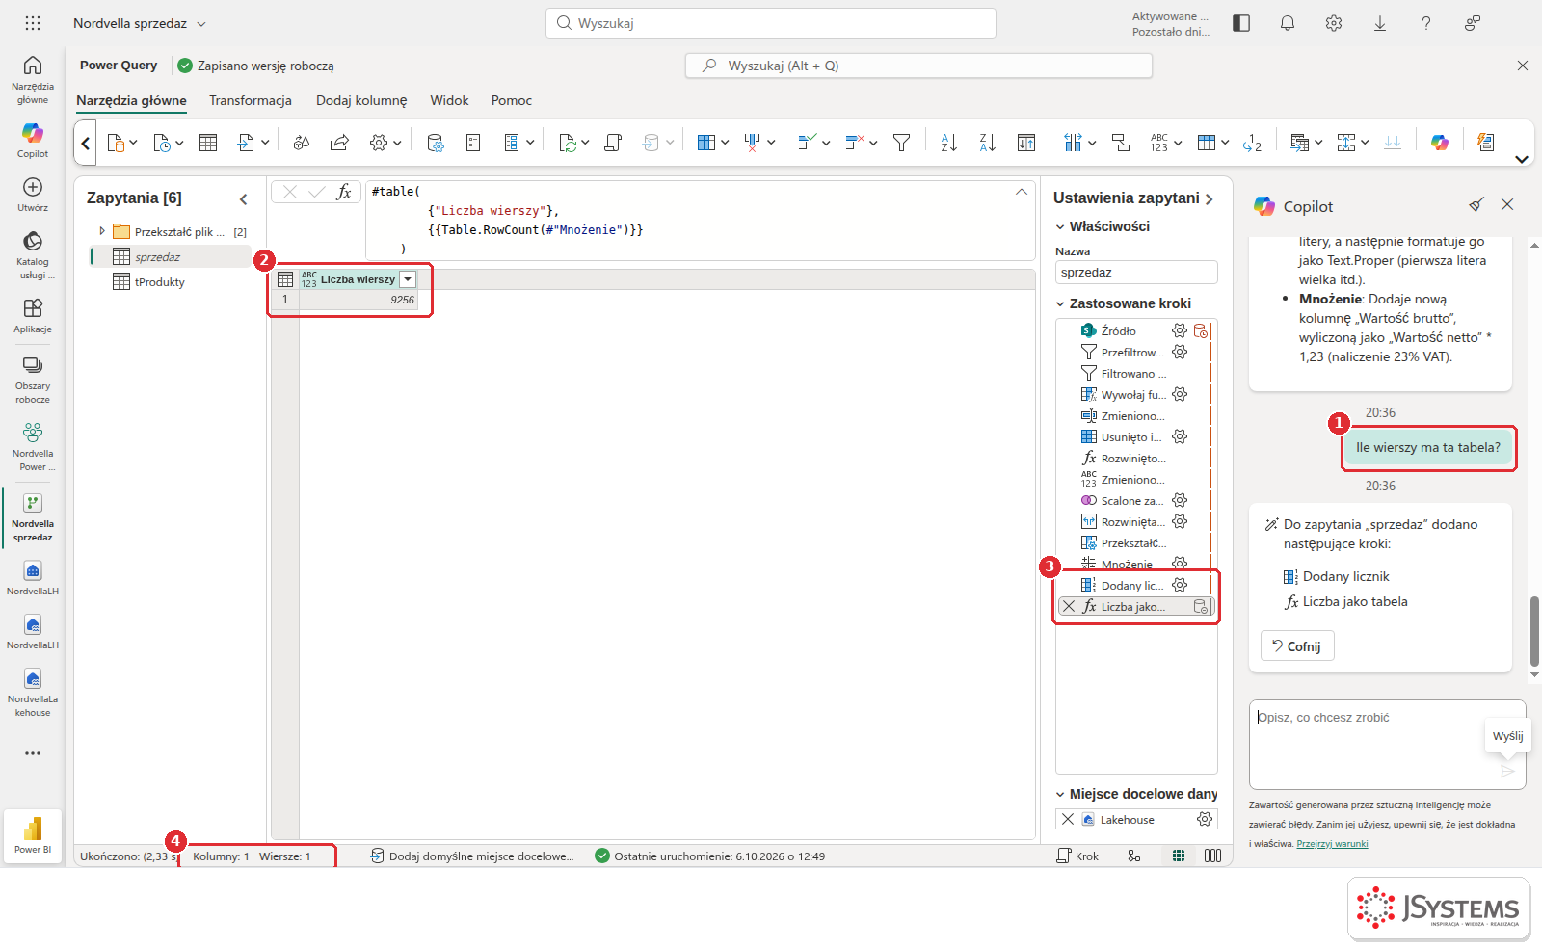Screen dimensions: 1542x948
Task: Open settings gear for the Źródło step
Action: [1180, 330]
